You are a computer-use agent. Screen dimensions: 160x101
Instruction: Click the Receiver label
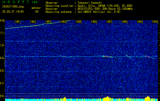(52, 9)
